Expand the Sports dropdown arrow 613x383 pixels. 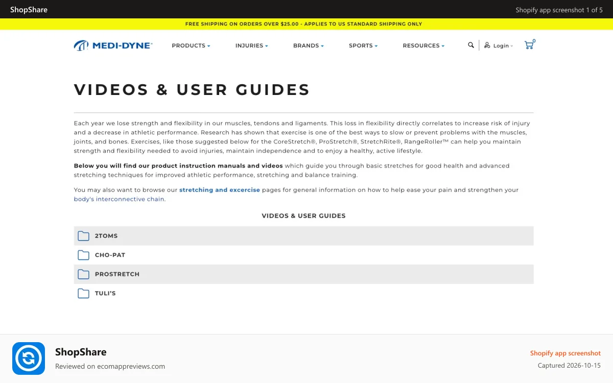(x=376, y=46)
